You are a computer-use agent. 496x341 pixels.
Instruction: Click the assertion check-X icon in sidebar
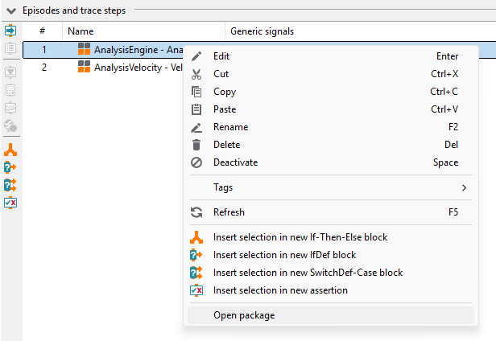click(x=10, y=203)
